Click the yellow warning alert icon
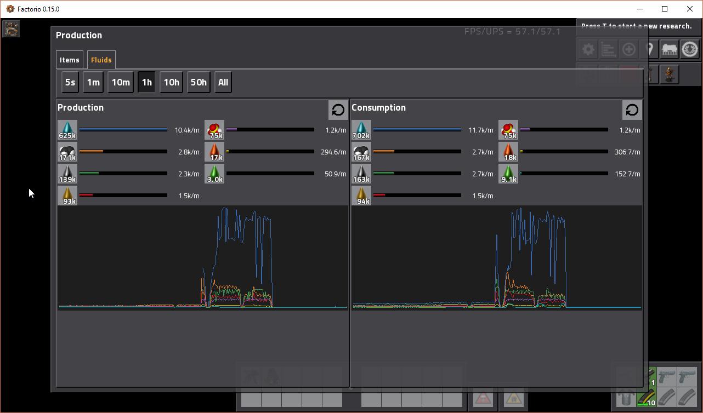Image resolution: width=703 pixels, height=413 pixels. (513, 398)
